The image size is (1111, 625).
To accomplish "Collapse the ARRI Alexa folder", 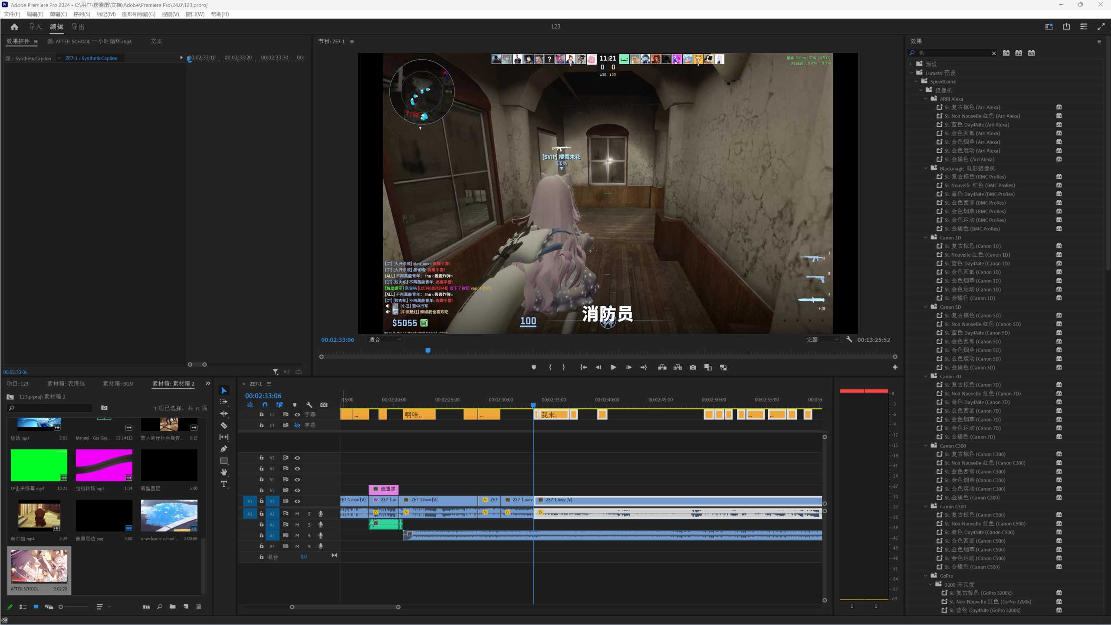I will pyautogui.click(x=926, y=99).
